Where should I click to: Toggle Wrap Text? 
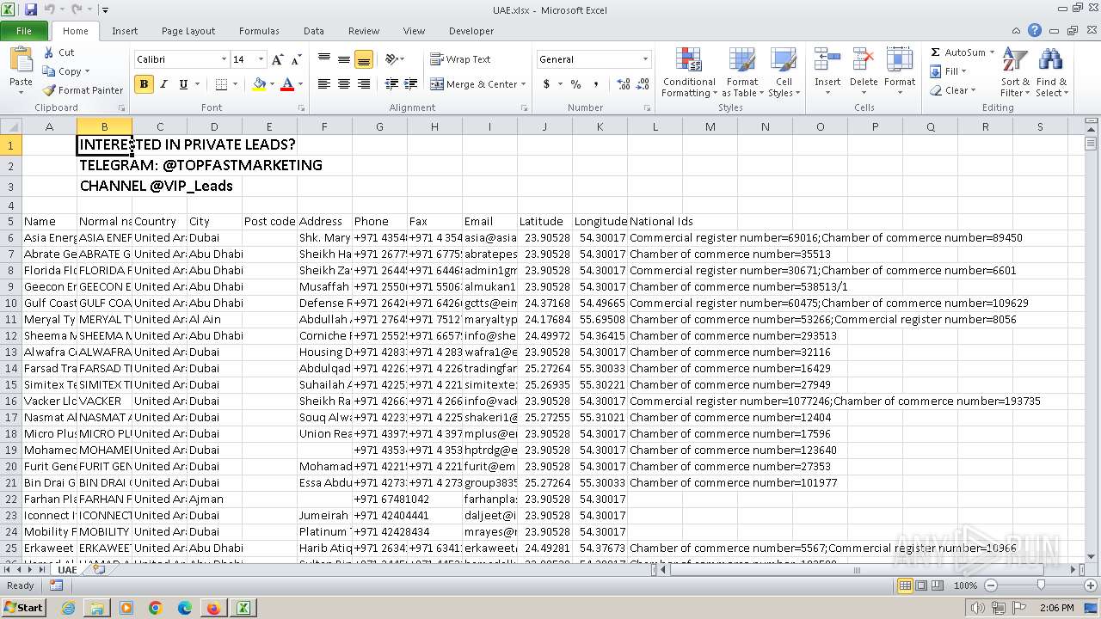coord(460,59)
